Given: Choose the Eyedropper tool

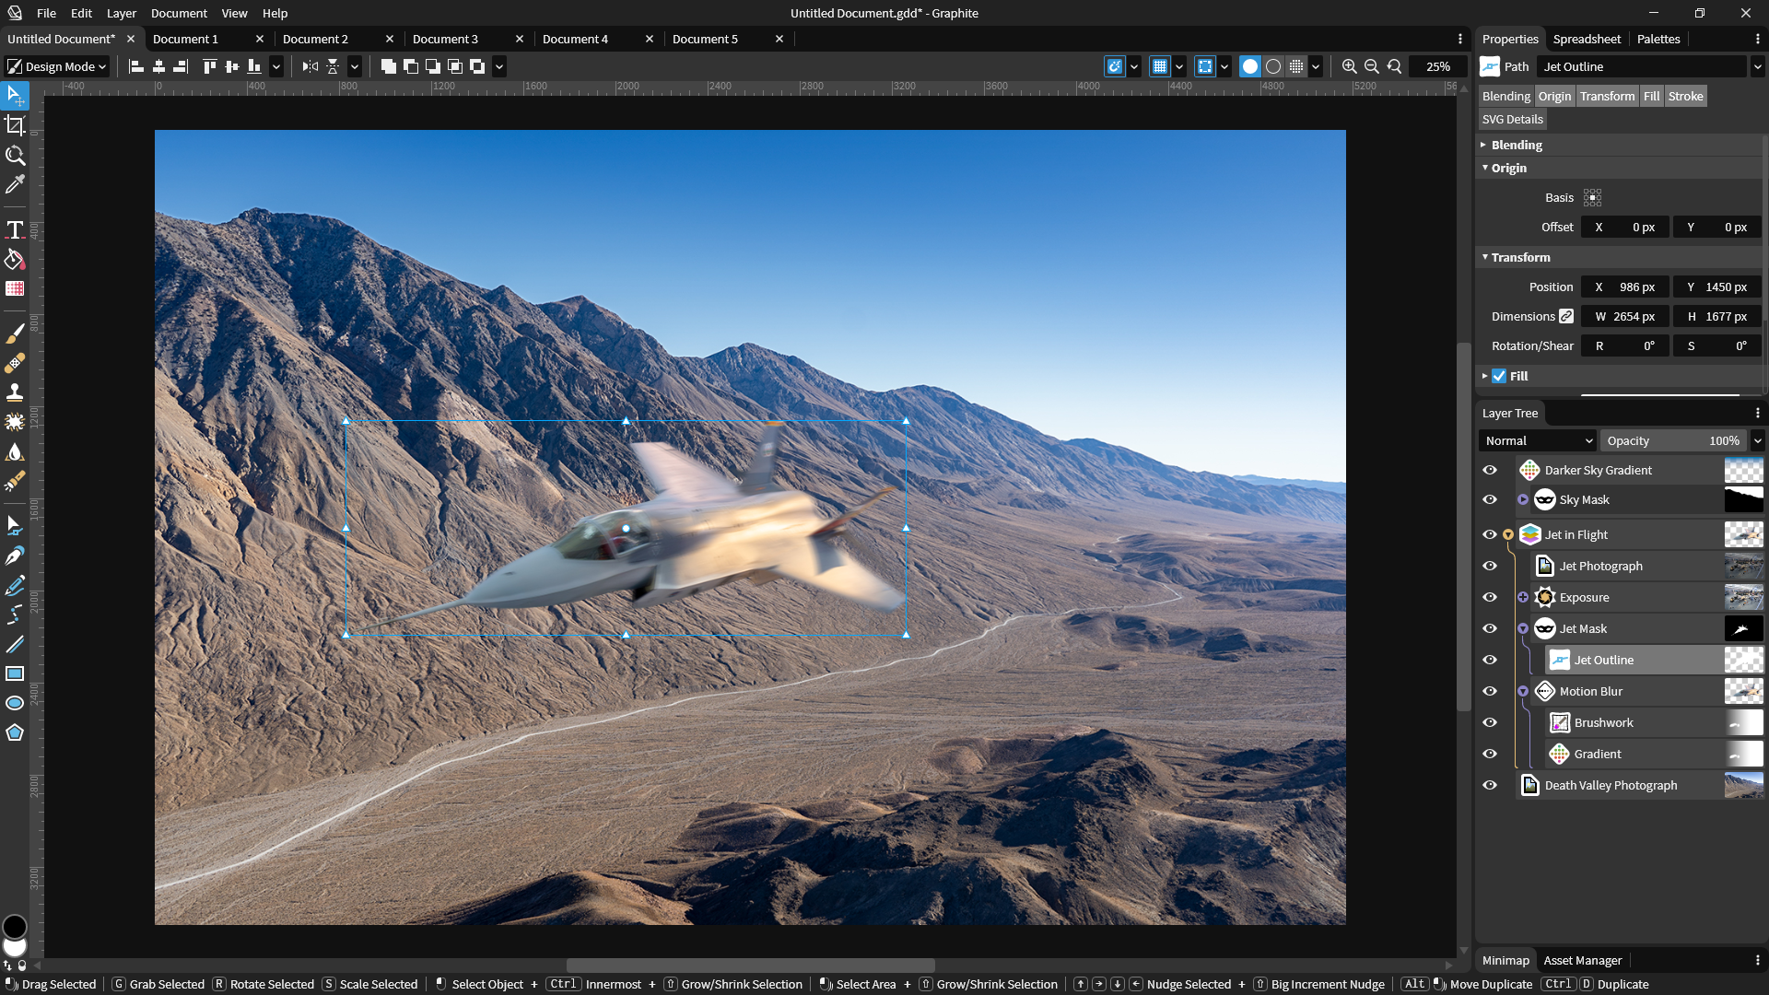Looking at the screenshot, I should tap(15, 185).
